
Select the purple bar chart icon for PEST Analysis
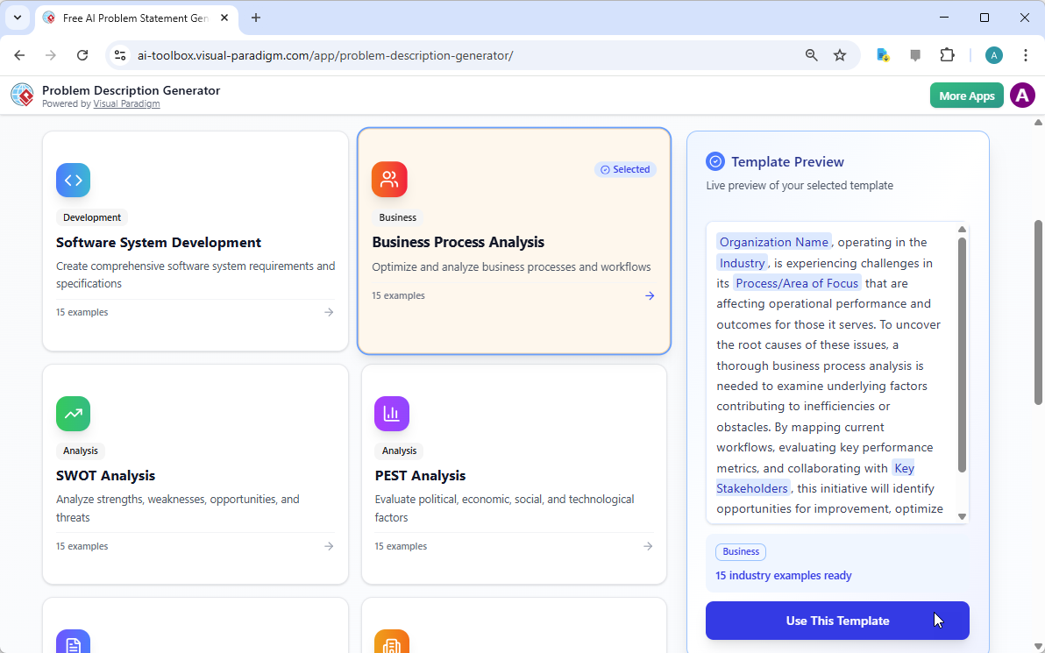coord(391,413)
